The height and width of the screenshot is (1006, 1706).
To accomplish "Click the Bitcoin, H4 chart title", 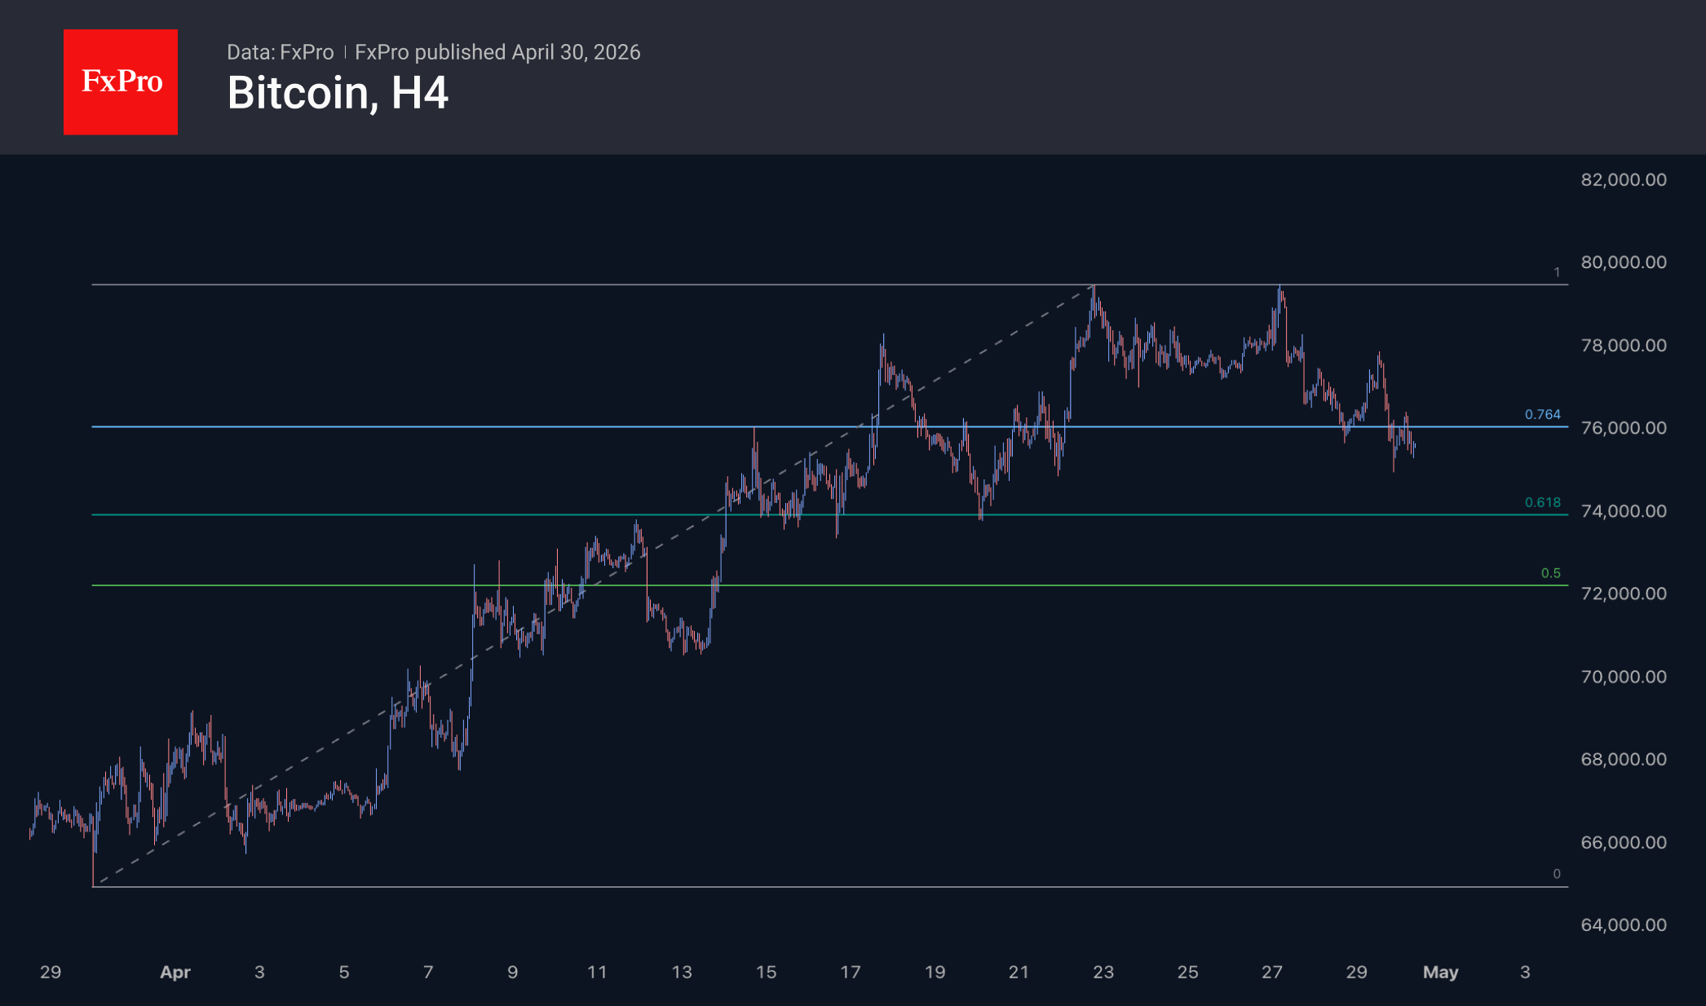I will click(x=337, y=93).
